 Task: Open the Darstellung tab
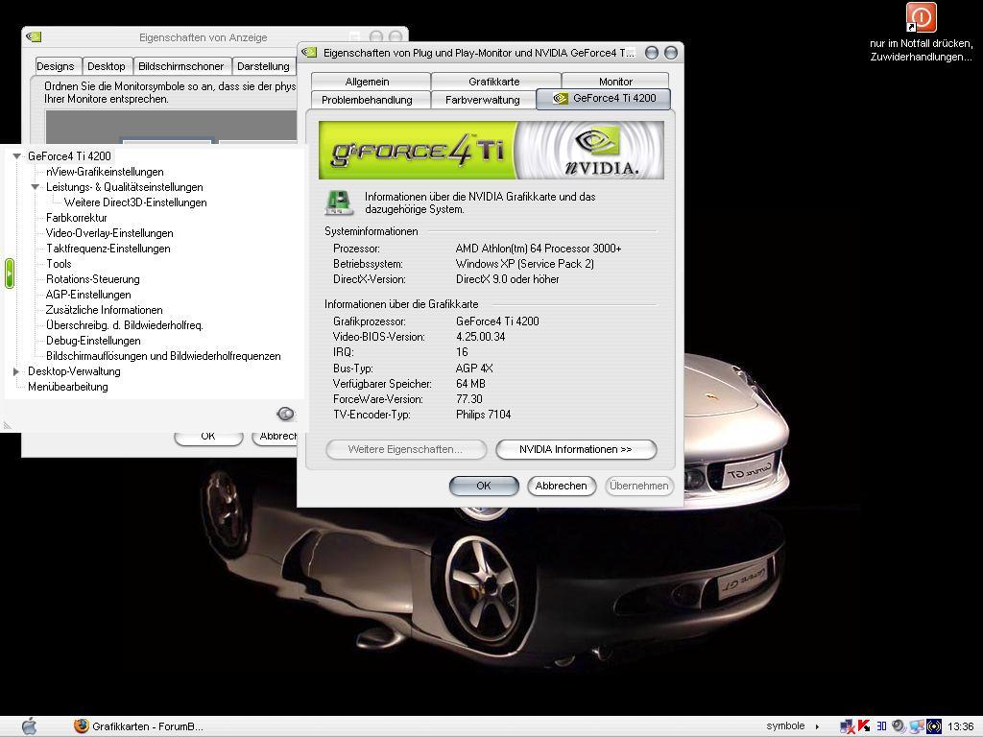coord(263,66)
